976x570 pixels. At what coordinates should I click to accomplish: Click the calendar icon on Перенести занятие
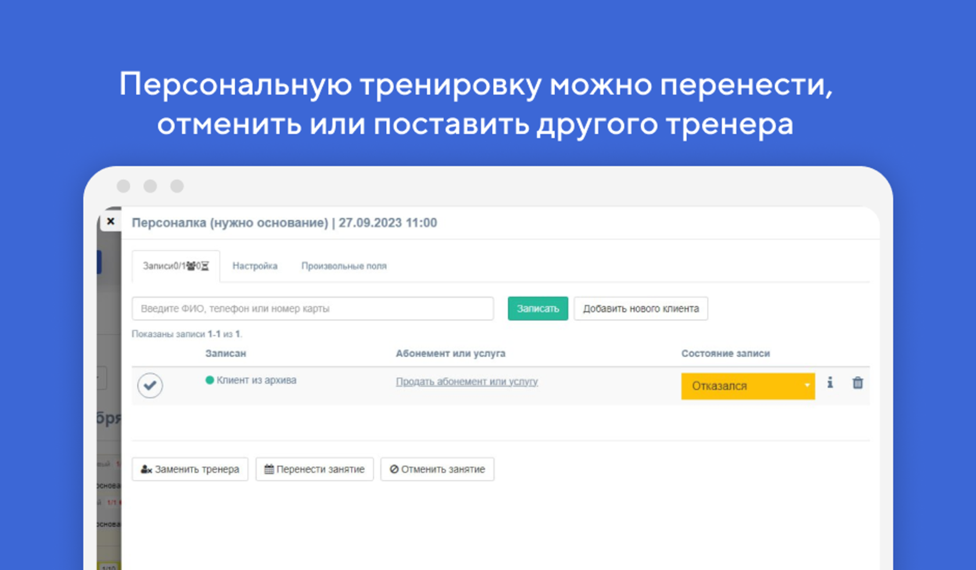click(269, 469)
